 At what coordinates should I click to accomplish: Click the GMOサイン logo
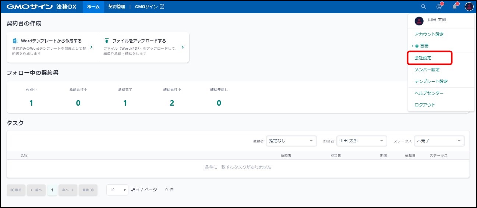point(30,7)
